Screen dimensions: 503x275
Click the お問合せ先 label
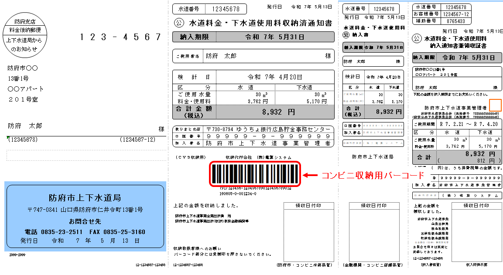pyautogui.click(x=85, y=221)
